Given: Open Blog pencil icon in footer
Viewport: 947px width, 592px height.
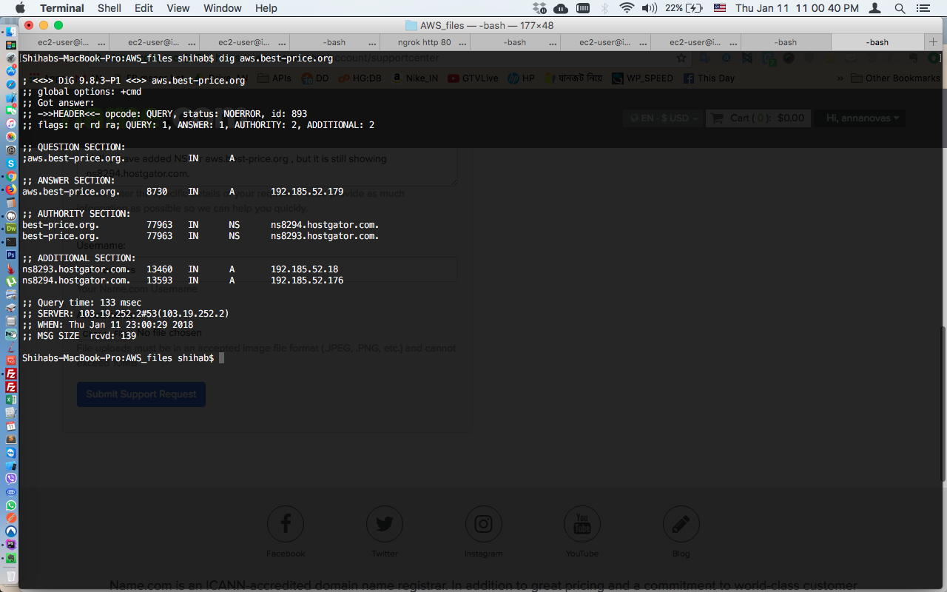Looking at the screenshot, I should coord(681,524).
